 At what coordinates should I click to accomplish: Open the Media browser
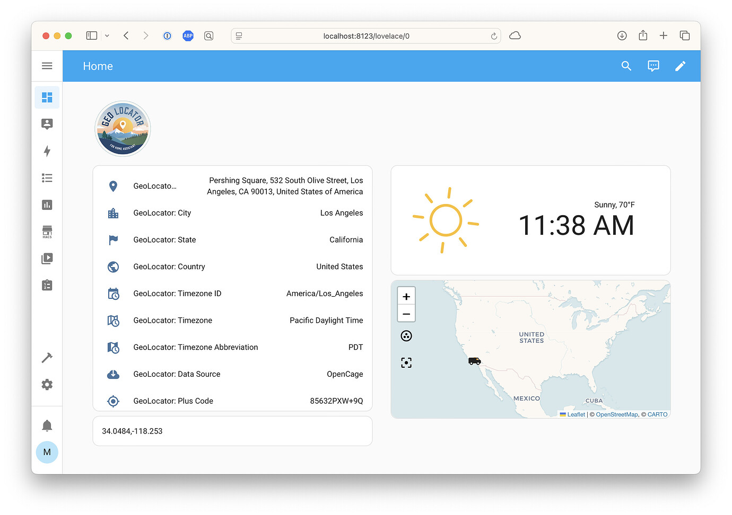pos(47,258)
